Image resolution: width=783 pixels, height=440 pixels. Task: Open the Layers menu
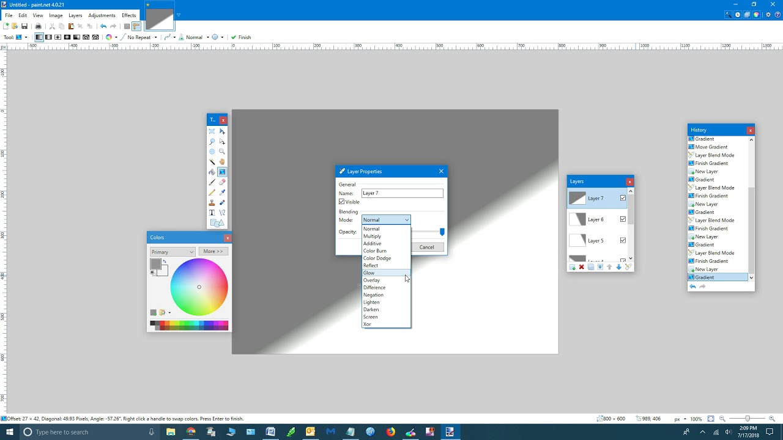coord(75,15)
